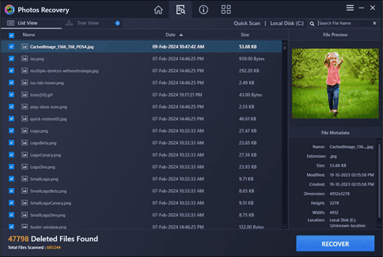The width and height of the screenshot is (383, 257).
Task: Click file icon for SmallLogoDev.png
Action: 24,215
